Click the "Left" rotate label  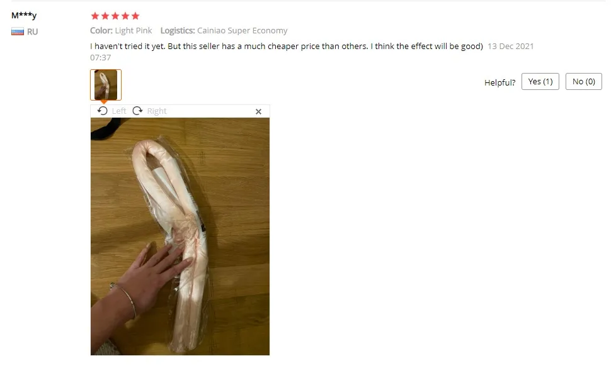pyautogui.click(x=119, y=111)
